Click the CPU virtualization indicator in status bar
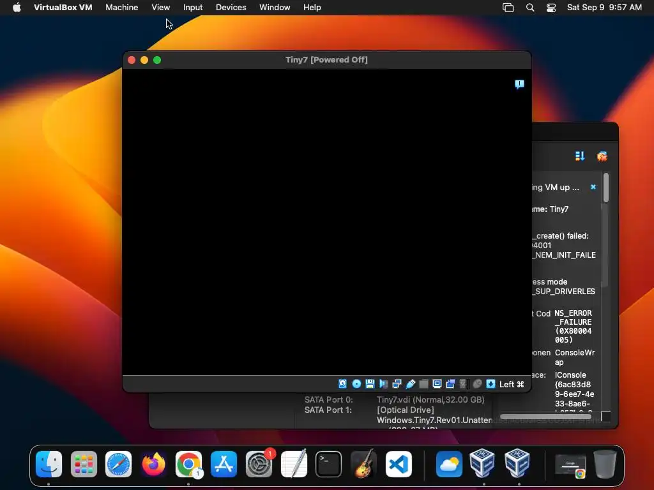The width and height of the screenshot is (654, 490). click(463, 383)
